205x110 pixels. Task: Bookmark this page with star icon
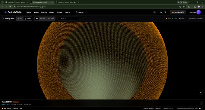[184, 7]
